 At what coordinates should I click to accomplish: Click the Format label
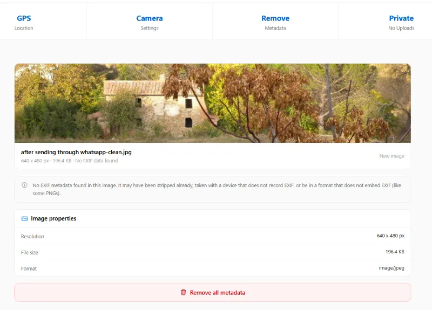(29, 268)
